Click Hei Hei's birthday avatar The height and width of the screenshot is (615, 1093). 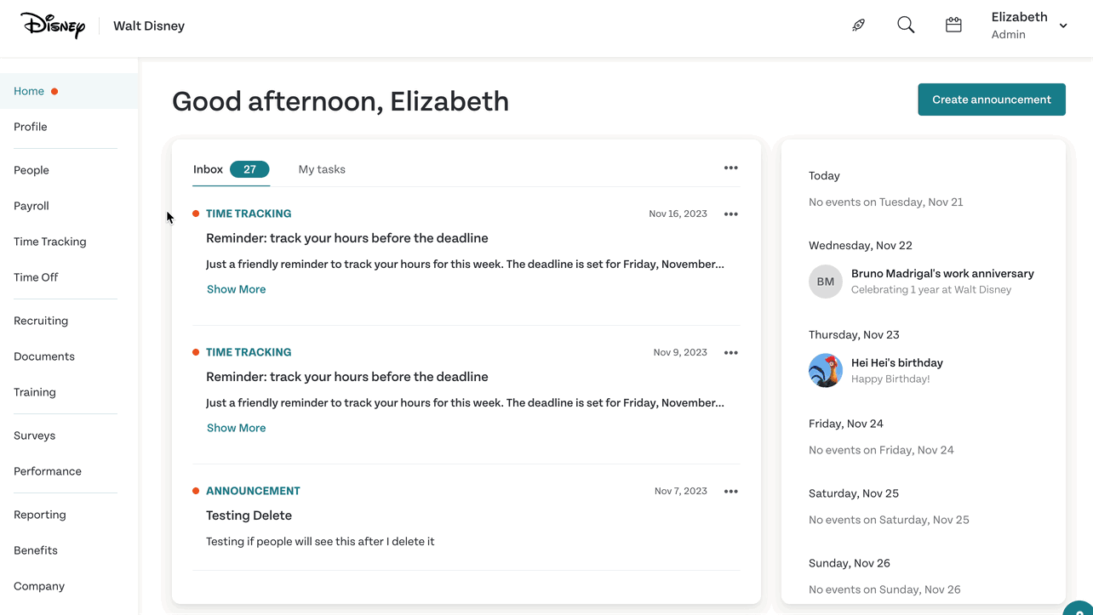(825, 370)
